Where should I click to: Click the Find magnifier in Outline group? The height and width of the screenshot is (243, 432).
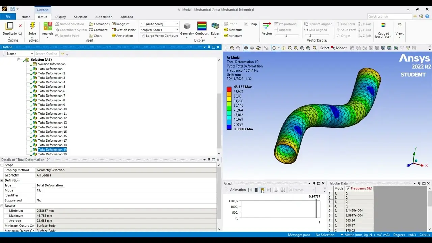point(20,33)
